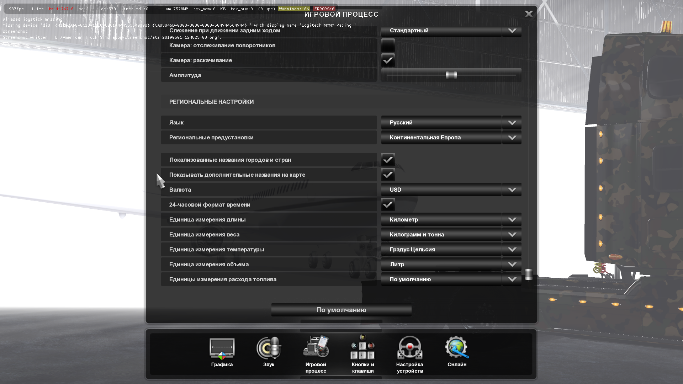This screenshot has height=384, width=683.
Task: Click the Русский language combo box
Action: click(x=441, y=123)
